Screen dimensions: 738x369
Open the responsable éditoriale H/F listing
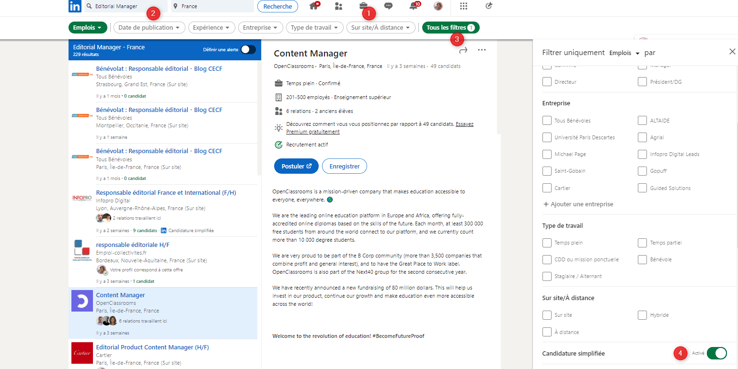[133, 245]
